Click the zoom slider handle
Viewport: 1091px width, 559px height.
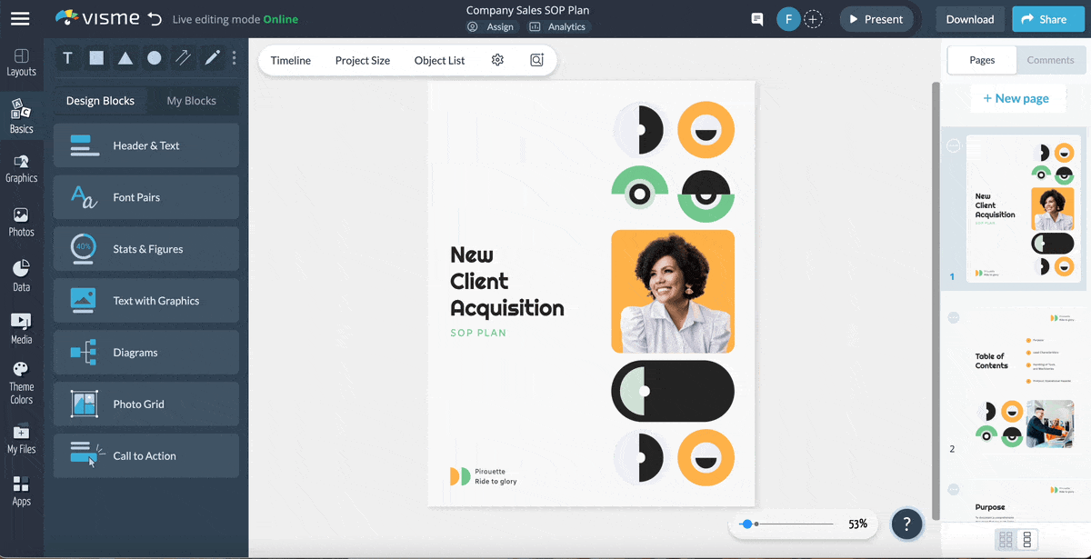pos(747,524)
